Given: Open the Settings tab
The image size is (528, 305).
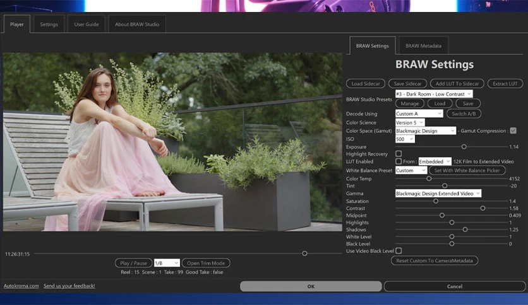Looking at the screenshot, I should [x=49, y=24].
